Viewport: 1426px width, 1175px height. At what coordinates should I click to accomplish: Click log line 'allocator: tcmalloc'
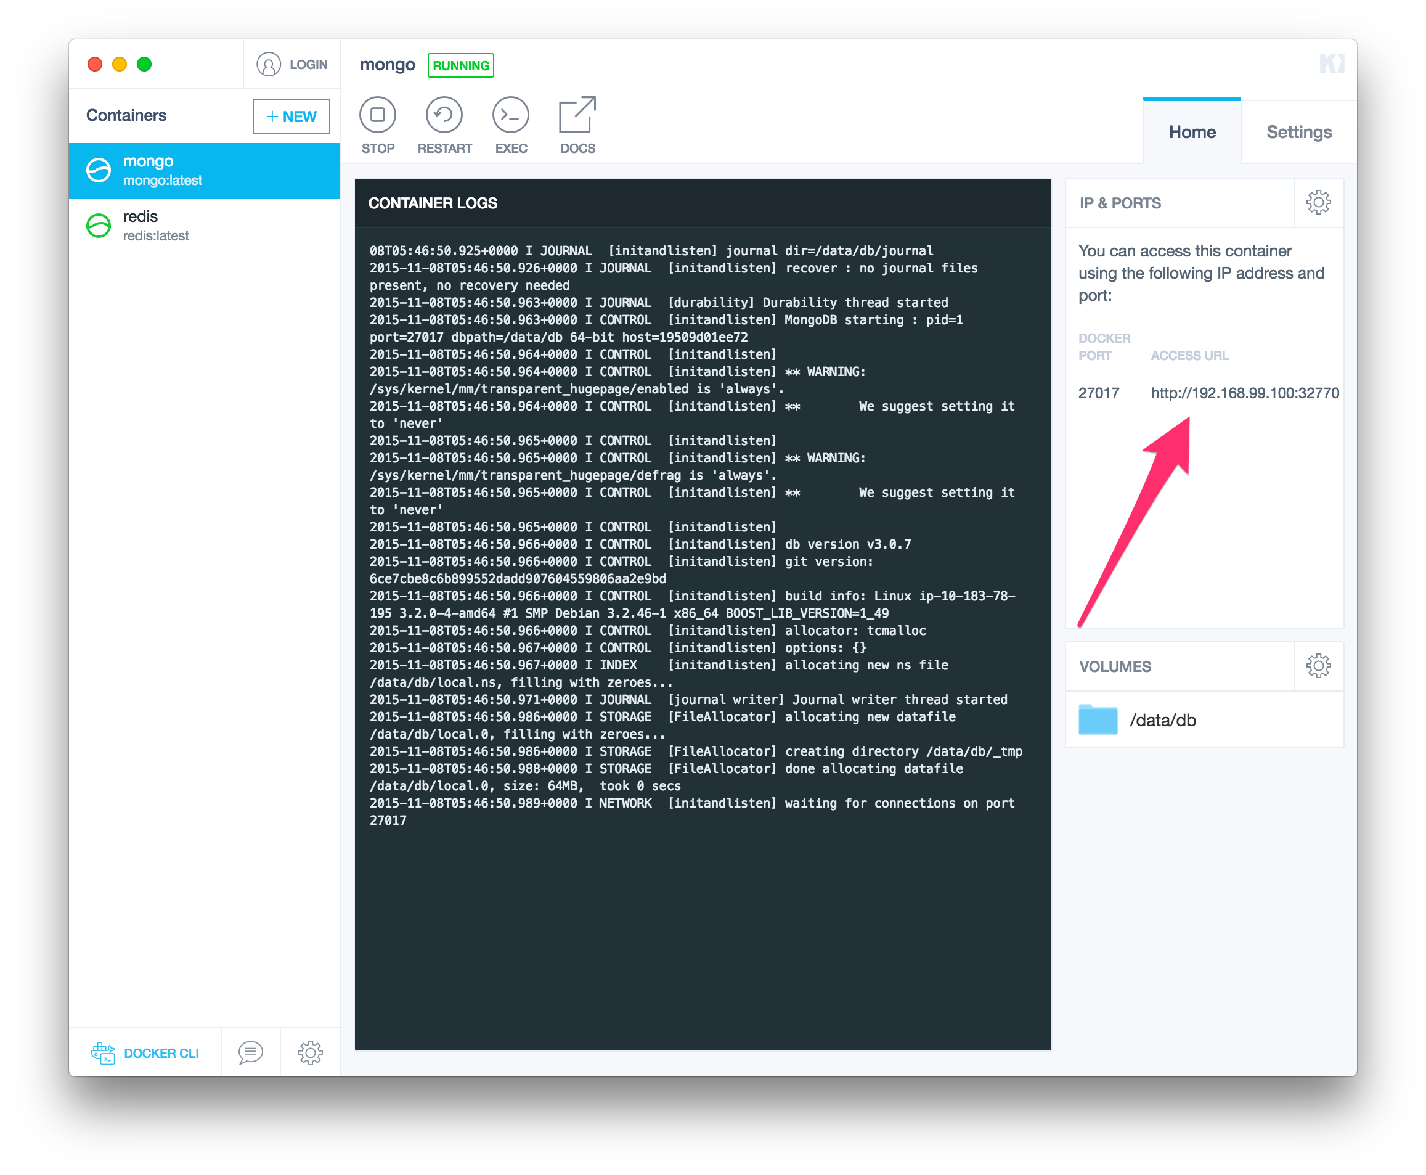648,630
